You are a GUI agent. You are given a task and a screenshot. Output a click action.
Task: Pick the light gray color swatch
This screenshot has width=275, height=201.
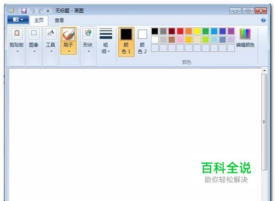pyautogui.click(x=163, y=40)
